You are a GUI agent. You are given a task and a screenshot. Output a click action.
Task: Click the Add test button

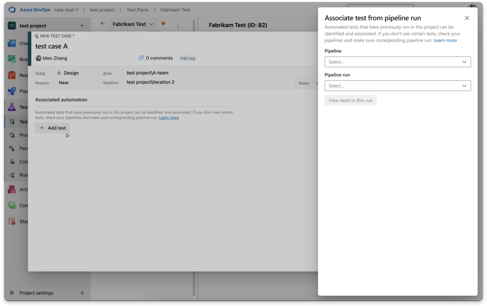[x=52, y=128]
